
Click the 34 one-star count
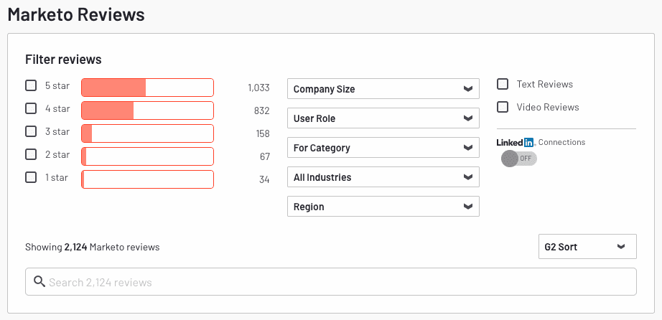[264, 180]
